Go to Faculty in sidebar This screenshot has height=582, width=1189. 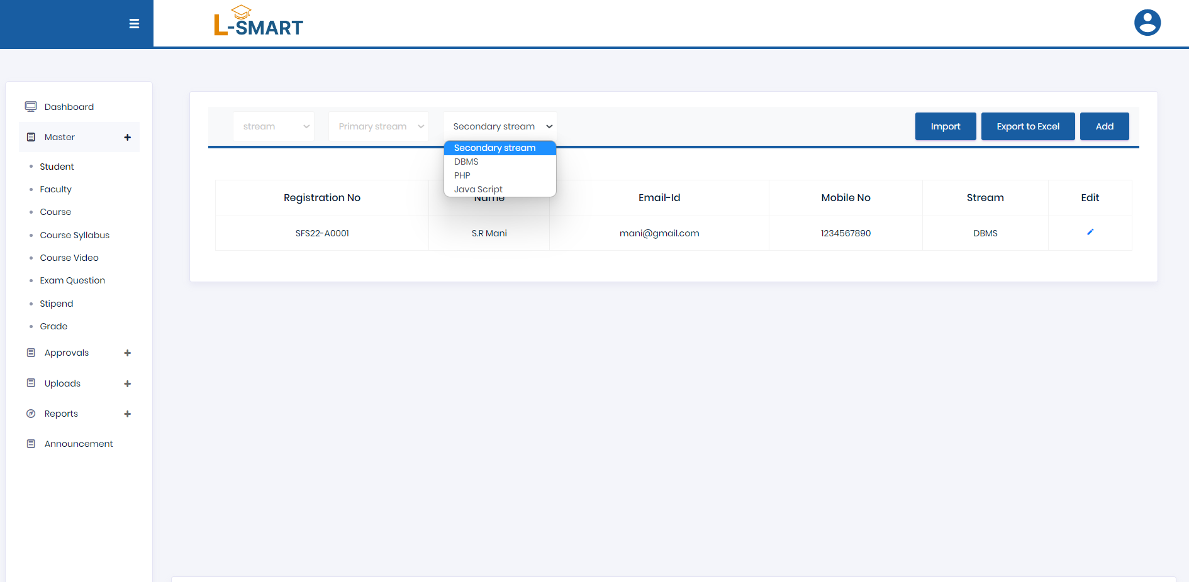tap(55, 189)
